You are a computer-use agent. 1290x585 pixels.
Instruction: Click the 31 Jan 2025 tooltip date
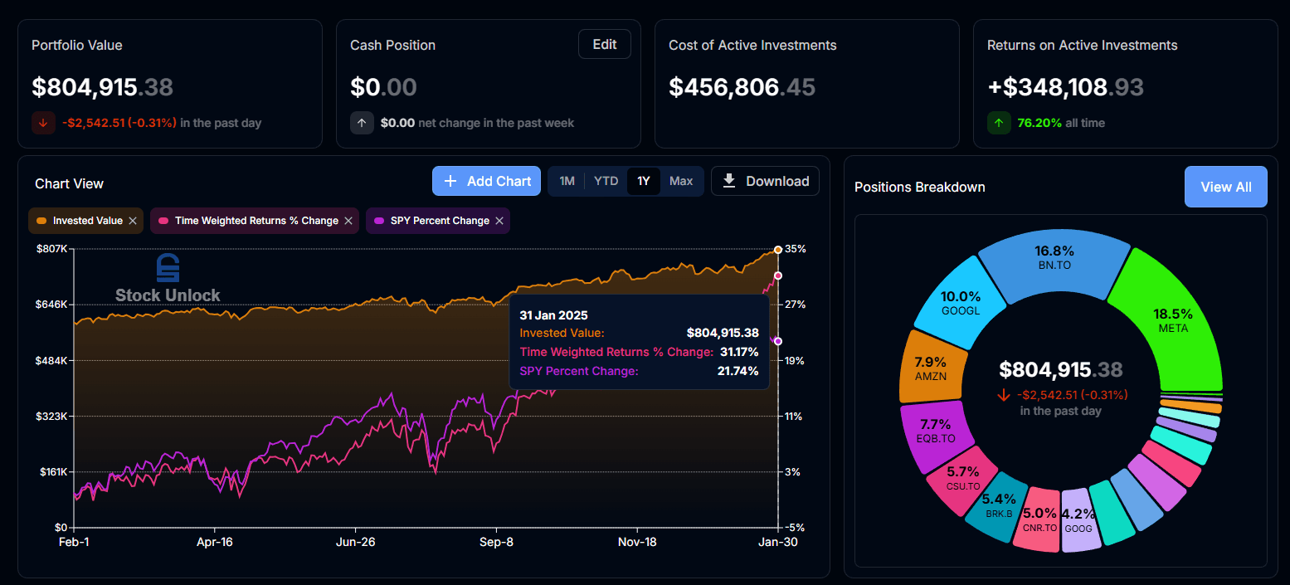(552, 315)
